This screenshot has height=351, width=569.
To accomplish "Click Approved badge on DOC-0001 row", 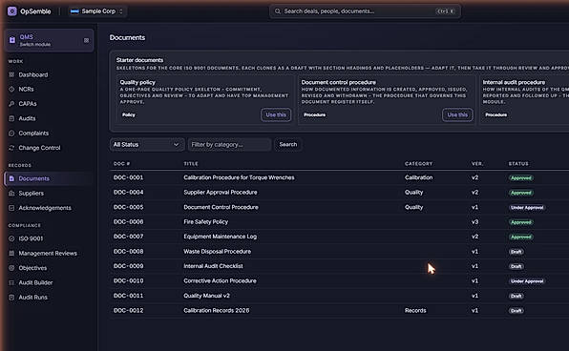I will [520, 178].
